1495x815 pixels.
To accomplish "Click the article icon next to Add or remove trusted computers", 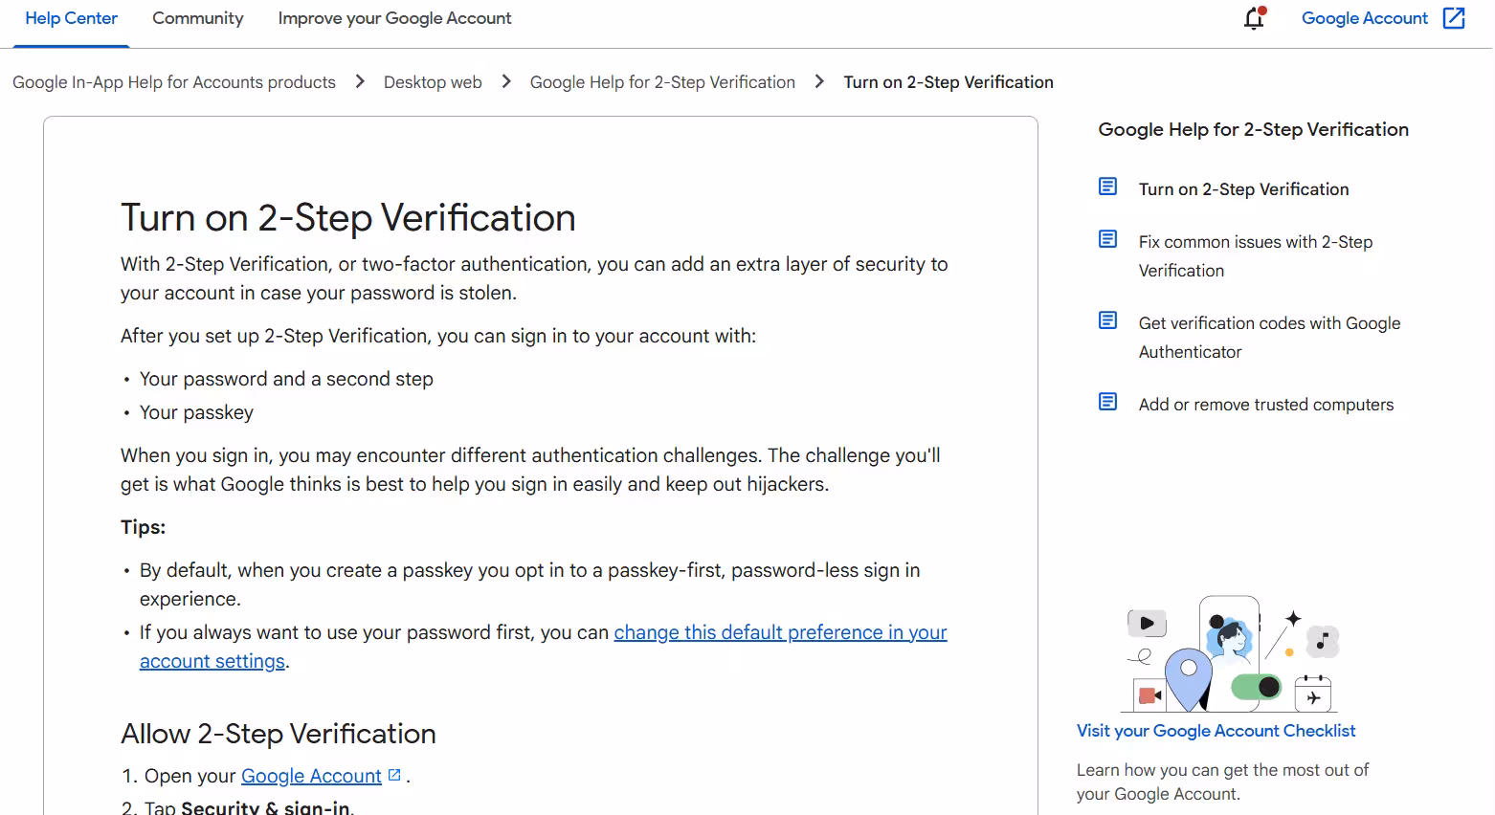I will (1107, 402).
